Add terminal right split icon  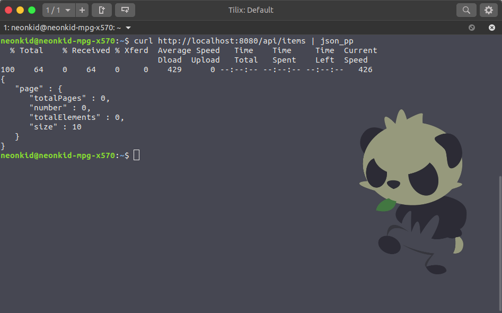coord(102,10)
